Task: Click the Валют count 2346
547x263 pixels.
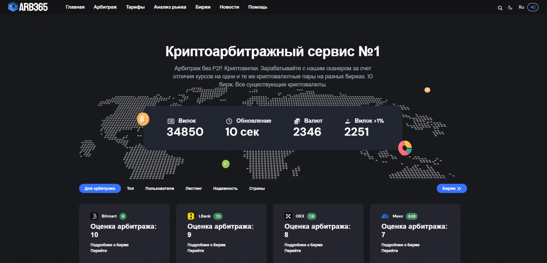Action: tap(307, 132)
